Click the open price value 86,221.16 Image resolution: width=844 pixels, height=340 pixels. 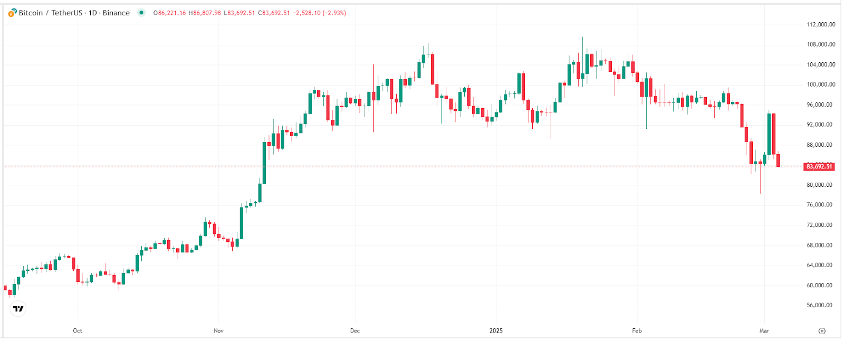(x=171, y=13)
